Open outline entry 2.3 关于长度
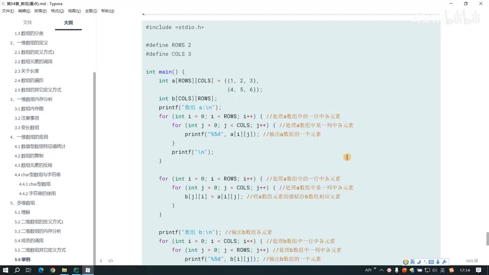Image resolution: width=489 pixels, height=275 pixels. pos(27,71)
